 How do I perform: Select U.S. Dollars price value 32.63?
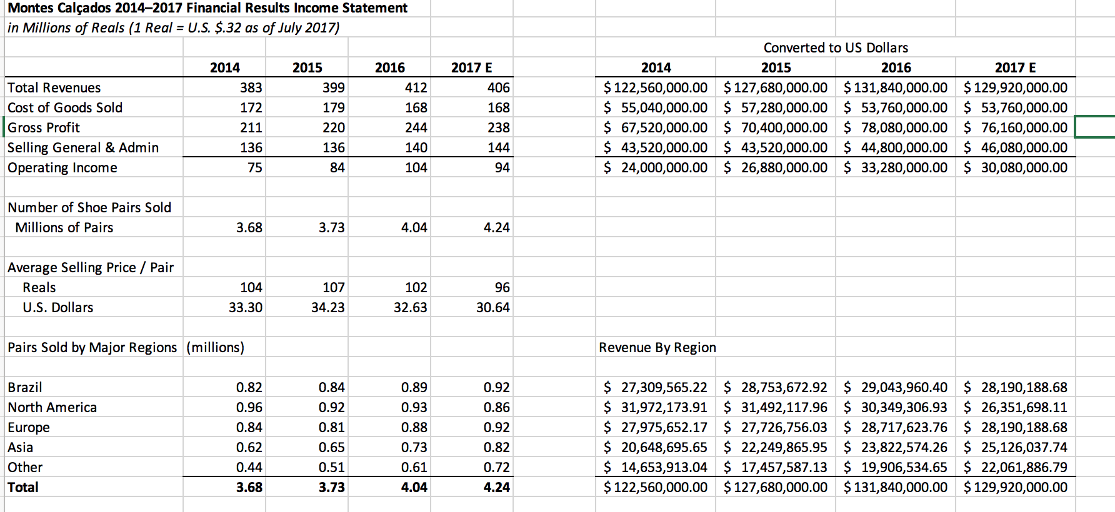[411, 308]
